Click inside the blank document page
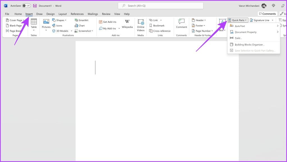The width and height of the screenshot is (287, 162). tap(157, 101)
